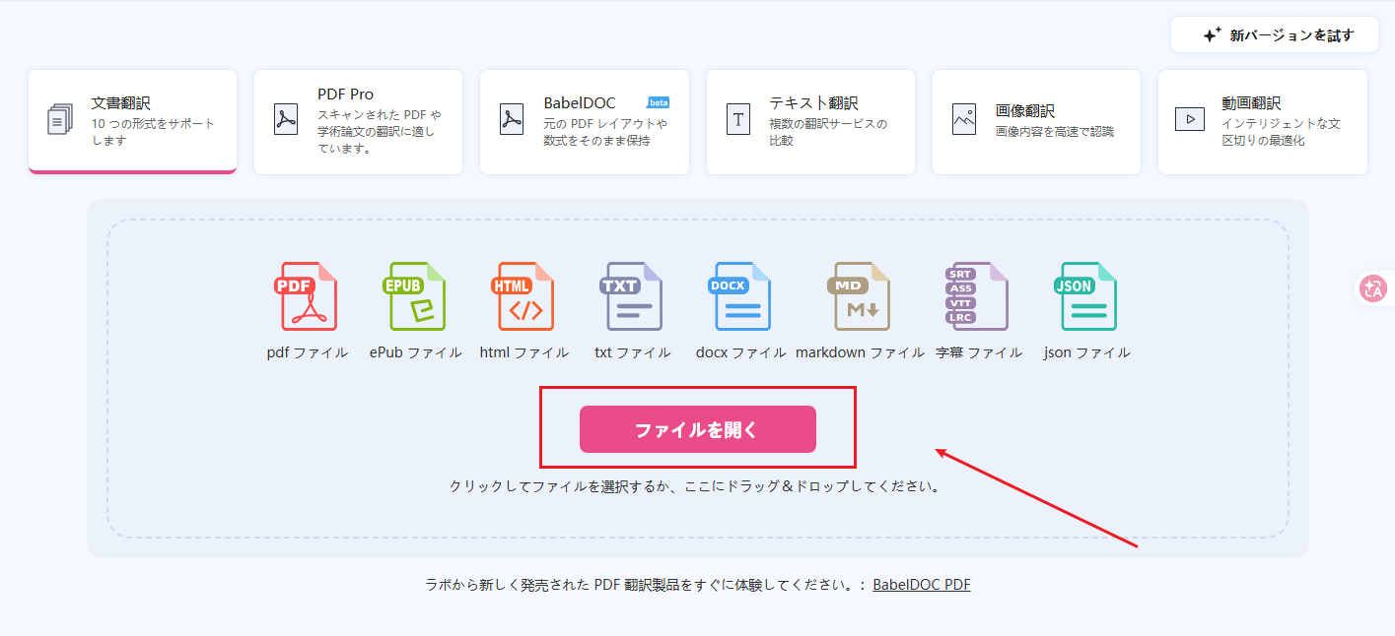Click the markdown file format icon

859,296
